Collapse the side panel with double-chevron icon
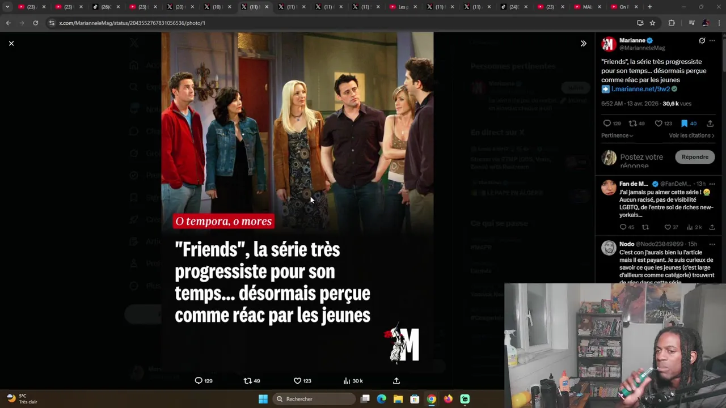726x408 pixels. (x=583, y=43)
